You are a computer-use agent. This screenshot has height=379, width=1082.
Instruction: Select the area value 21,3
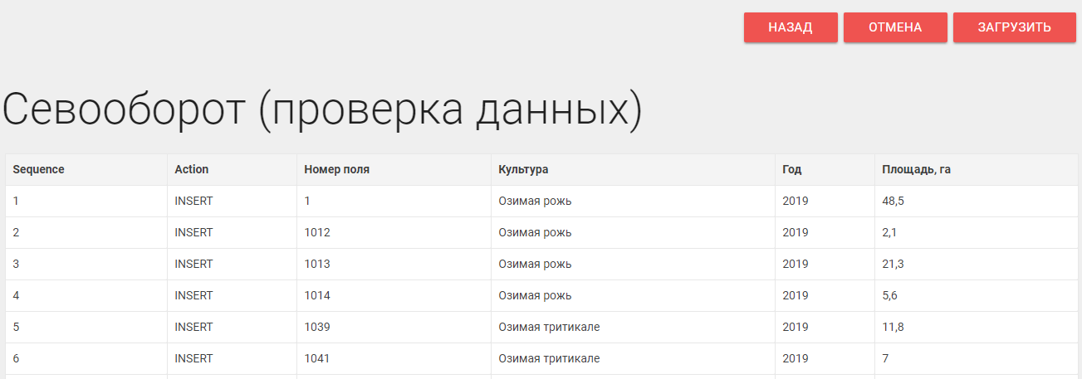click(x=894, y=264)
